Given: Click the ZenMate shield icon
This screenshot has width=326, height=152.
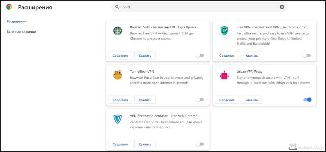Looking at the screenshot, I should tap(118, 119).
